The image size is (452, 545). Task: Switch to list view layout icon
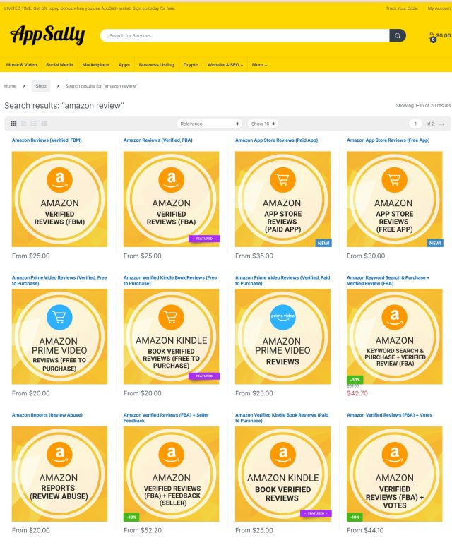tap(34, 124)
